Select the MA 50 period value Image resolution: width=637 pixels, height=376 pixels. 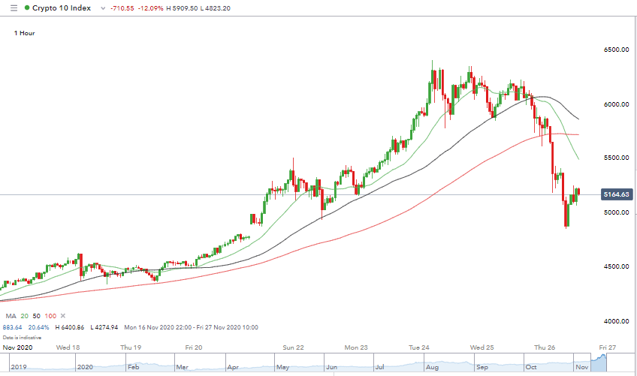tap(37, 316)
